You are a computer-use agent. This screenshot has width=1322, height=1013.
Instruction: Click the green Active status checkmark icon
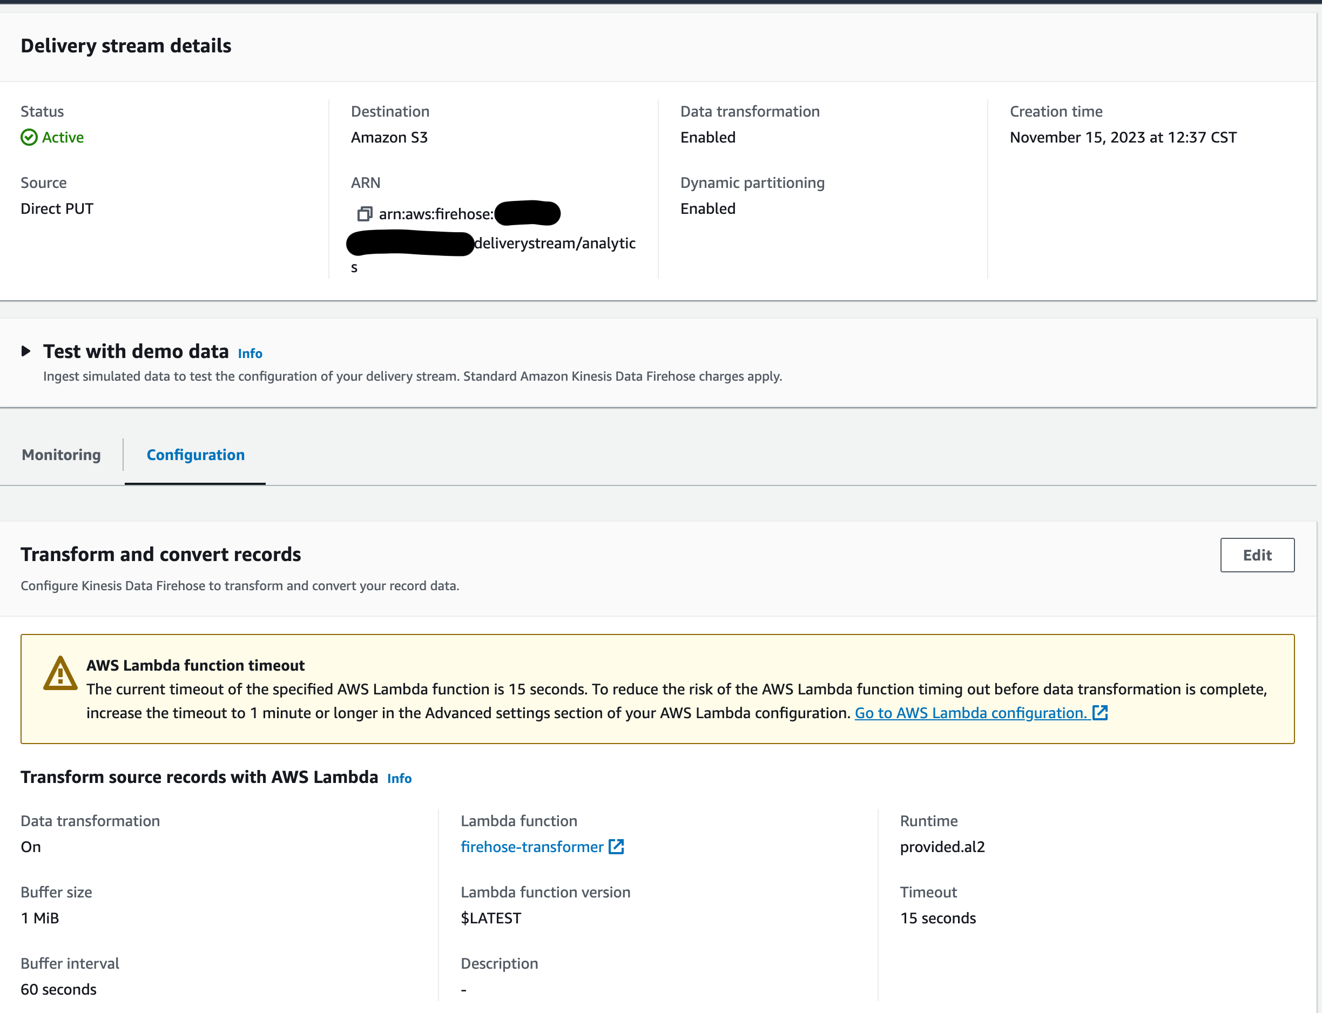click(29, 138)
